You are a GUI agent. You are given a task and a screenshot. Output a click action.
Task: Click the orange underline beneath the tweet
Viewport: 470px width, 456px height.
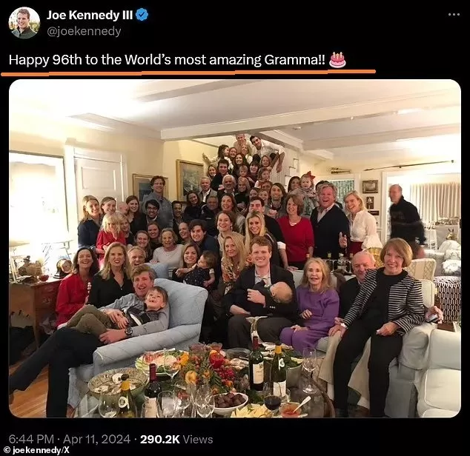tap(188, 73)
